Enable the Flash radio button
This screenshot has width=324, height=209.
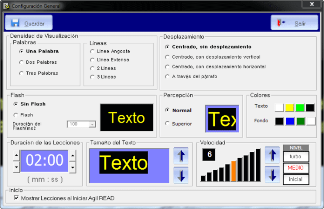click(x=16, y=115)
